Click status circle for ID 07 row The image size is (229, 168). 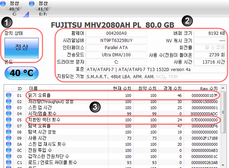(9, 126)
